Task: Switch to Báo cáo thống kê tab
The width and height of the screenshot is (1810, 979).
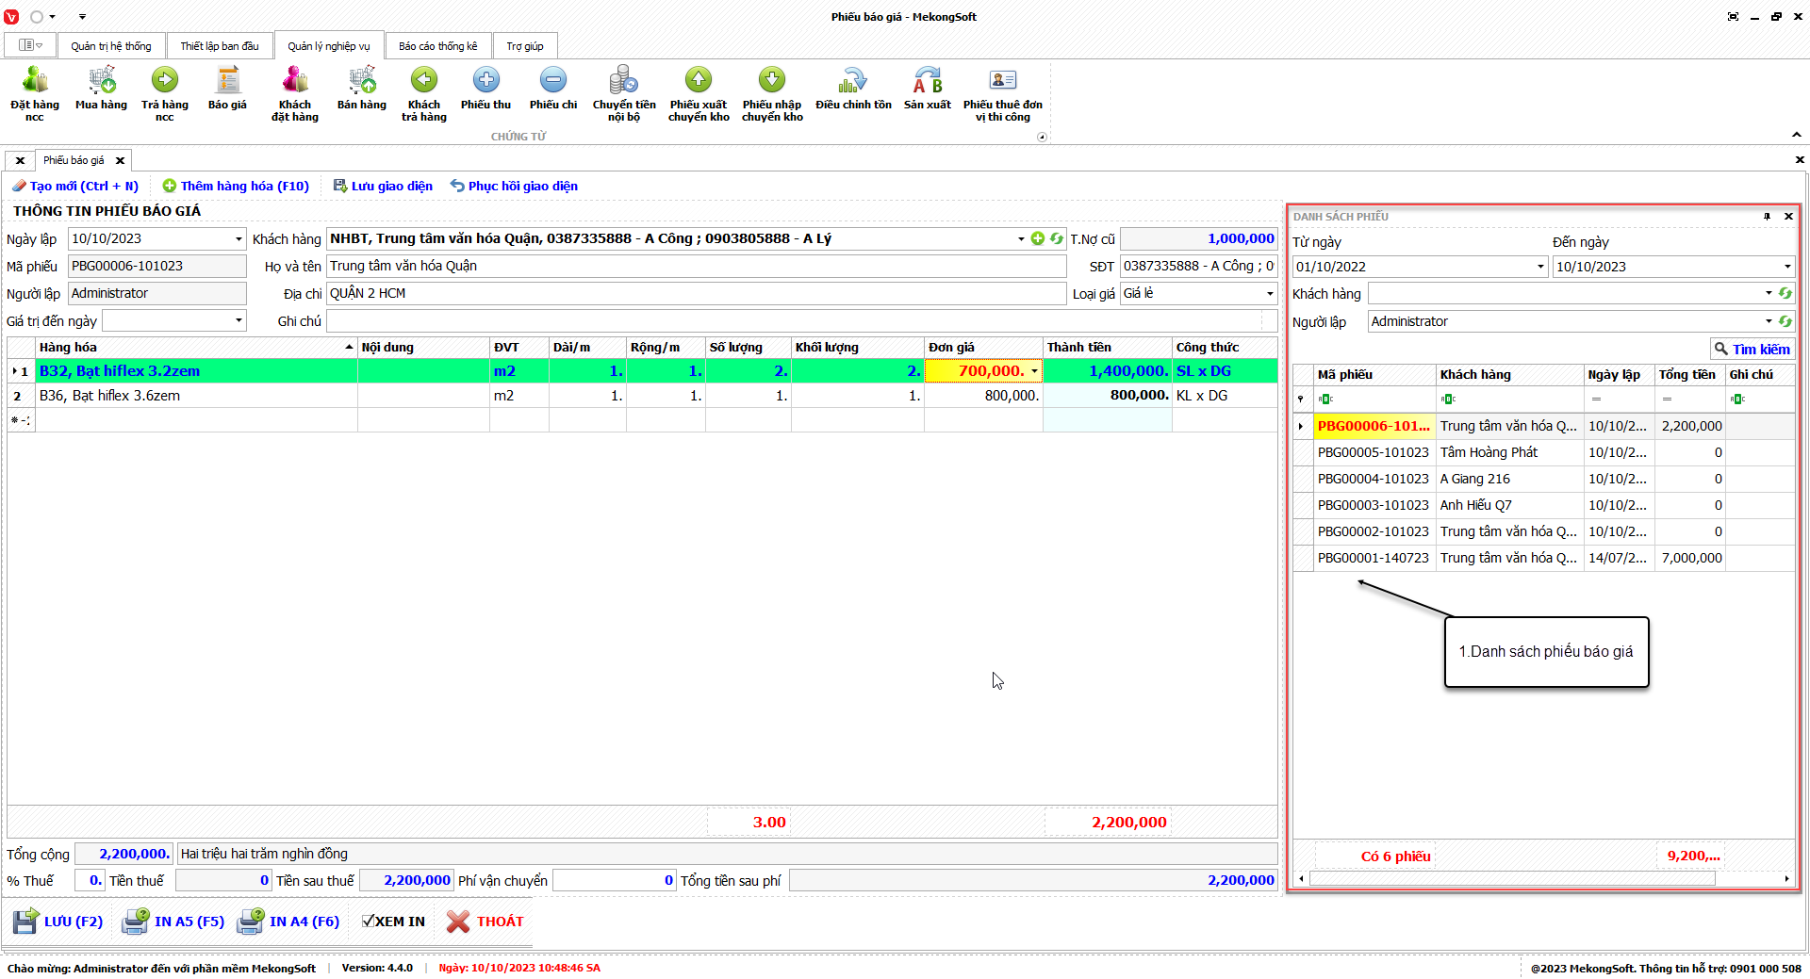Action: point(437,46)
